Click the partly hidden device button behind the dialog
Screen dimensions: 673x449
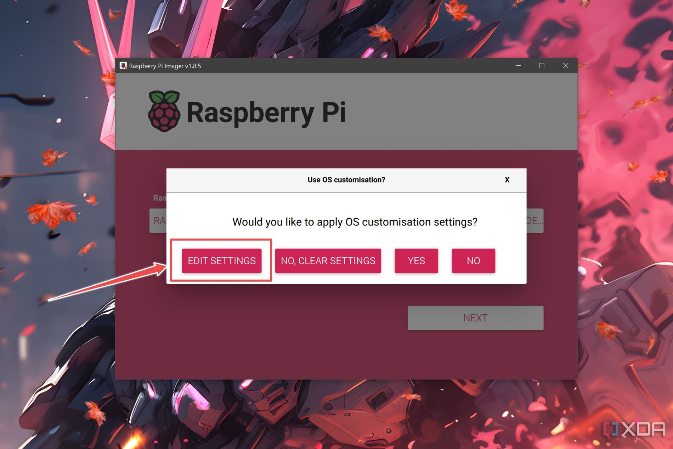158,221
